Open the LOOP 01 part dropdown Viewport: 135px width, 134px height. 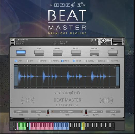point(21,112)
